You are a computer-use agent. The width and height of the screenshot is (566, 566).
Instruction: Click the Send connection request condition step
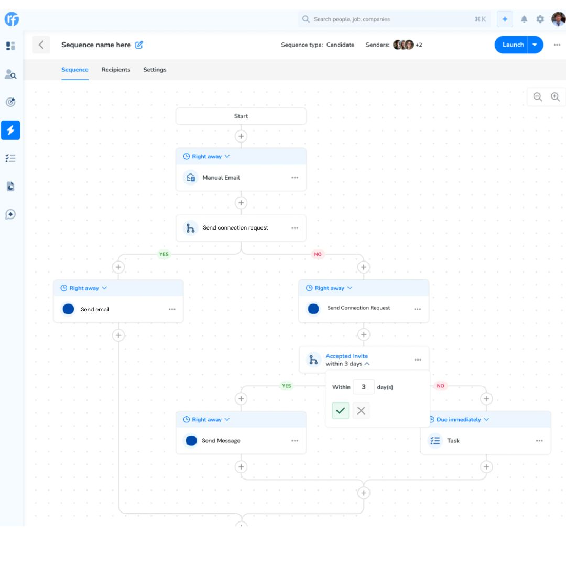(x=241, y=228)
